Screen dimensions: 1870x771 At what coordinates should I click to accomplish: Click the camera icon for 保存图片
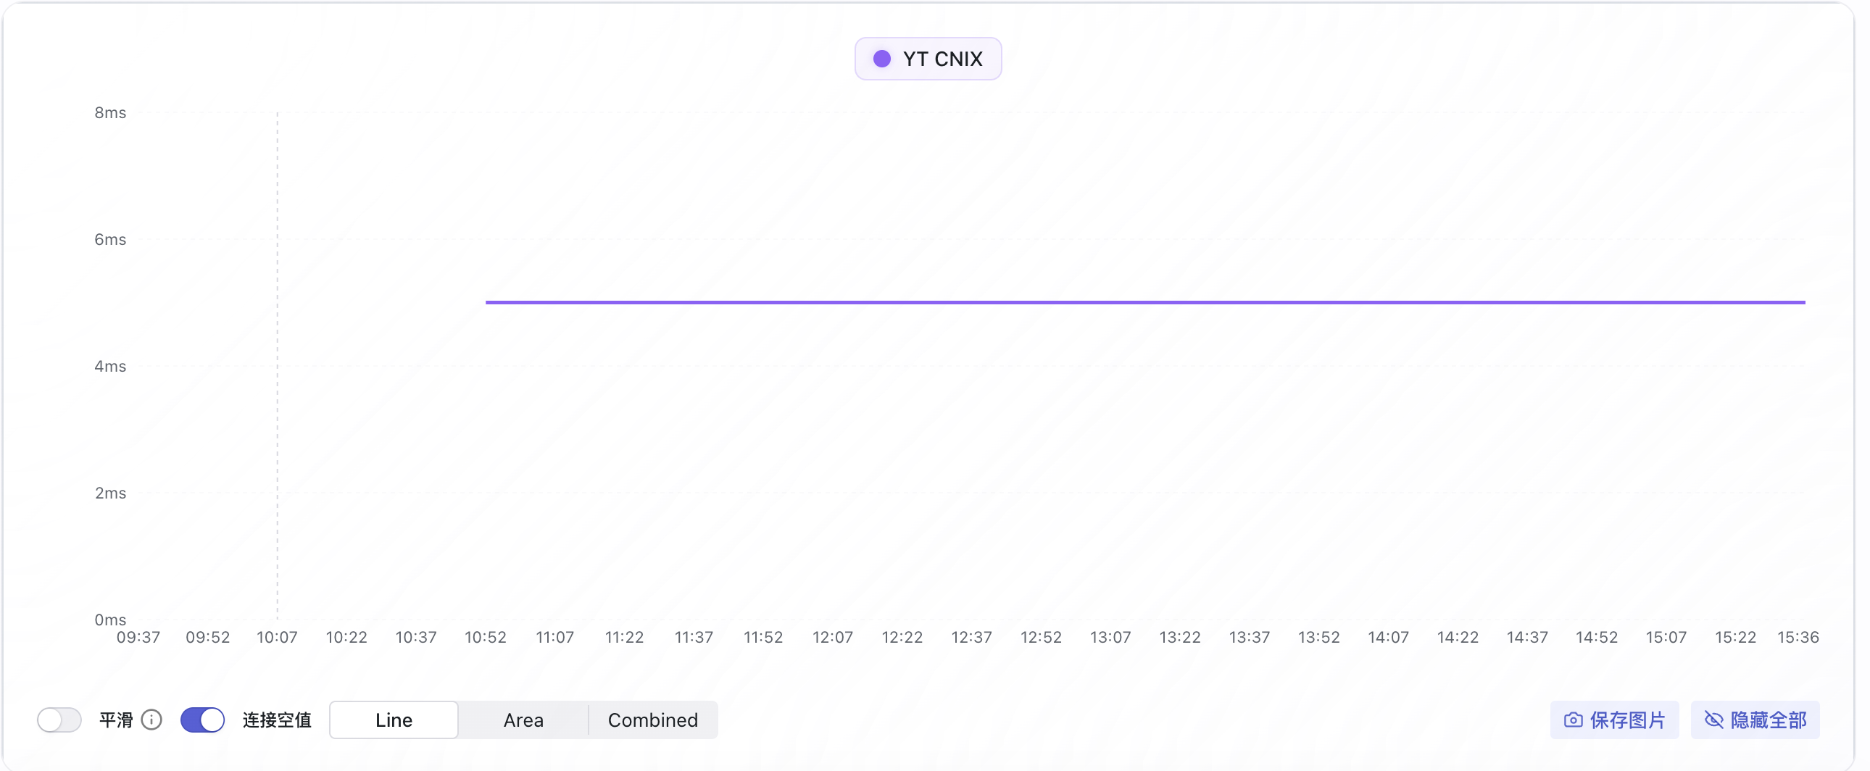tap(1572, 720)
